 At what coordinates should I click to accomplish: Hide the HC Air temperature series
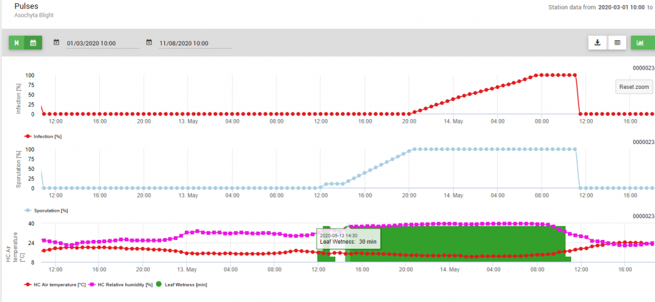click(59, 284)
